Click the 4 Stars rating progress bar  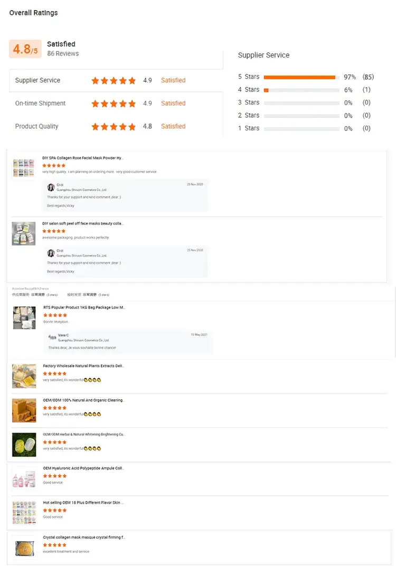(301, 90)
